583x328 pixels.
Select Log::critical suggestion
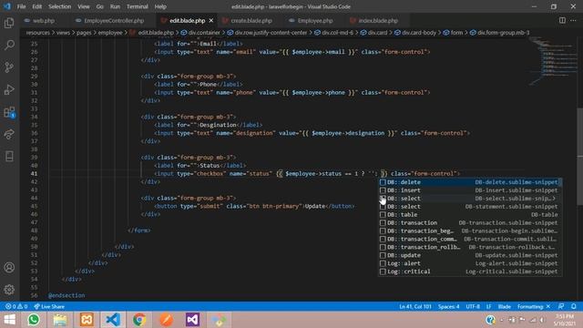[470, 272]
